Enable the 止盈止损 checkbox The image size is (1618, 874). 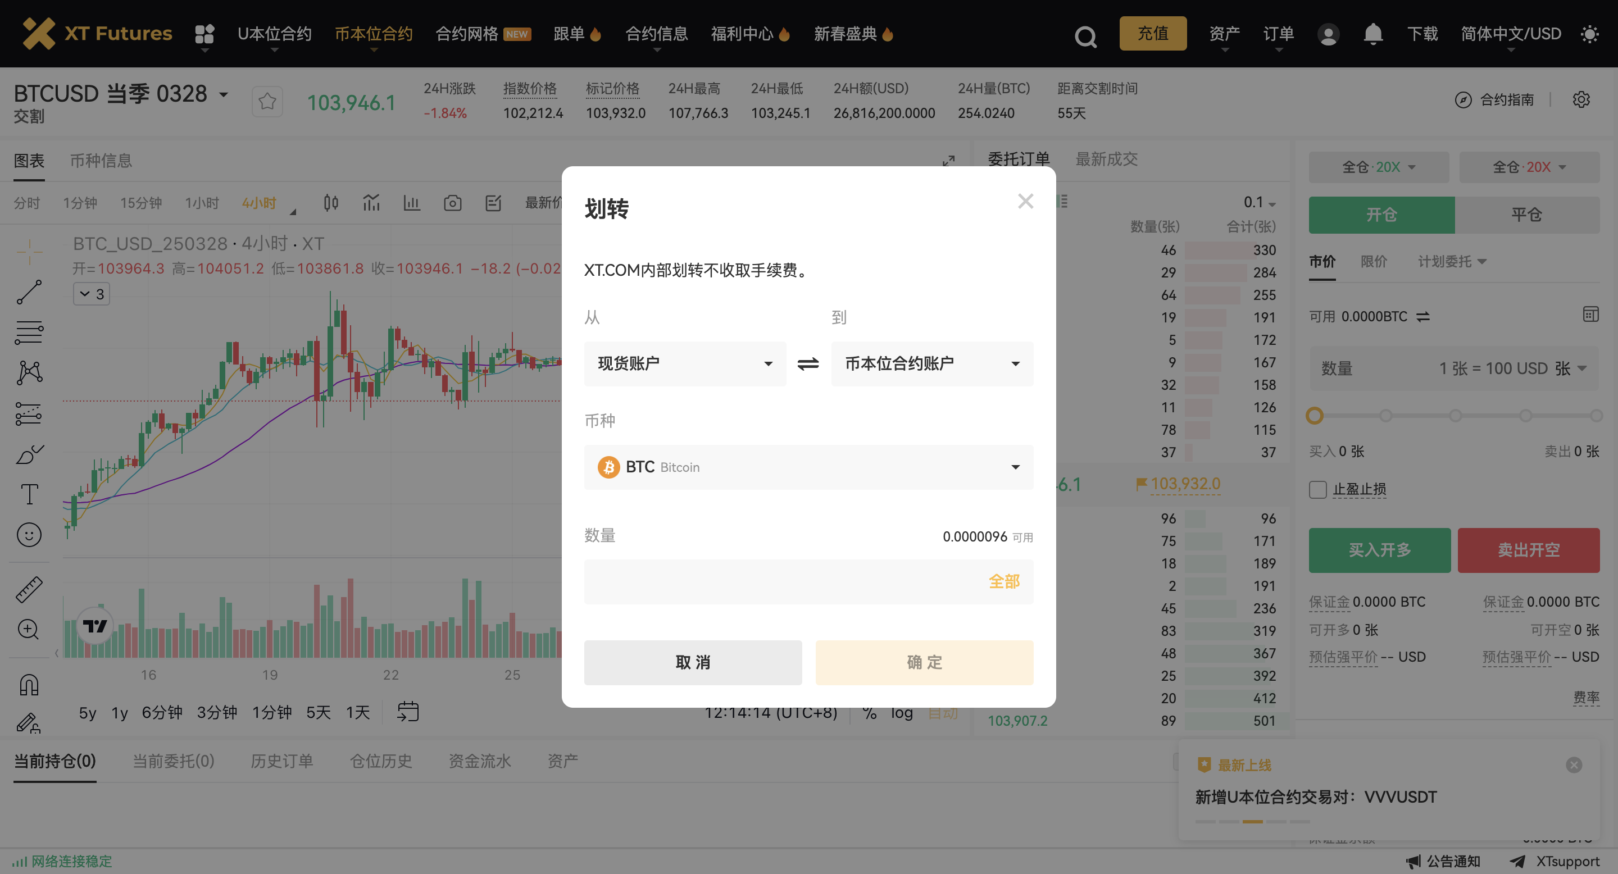click(x=1318, y=489)
